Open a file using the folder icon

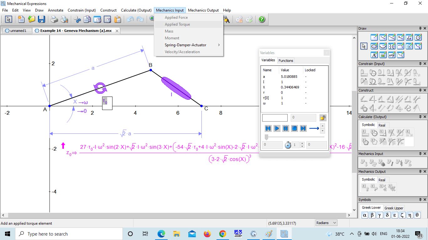tap(31, 19)
